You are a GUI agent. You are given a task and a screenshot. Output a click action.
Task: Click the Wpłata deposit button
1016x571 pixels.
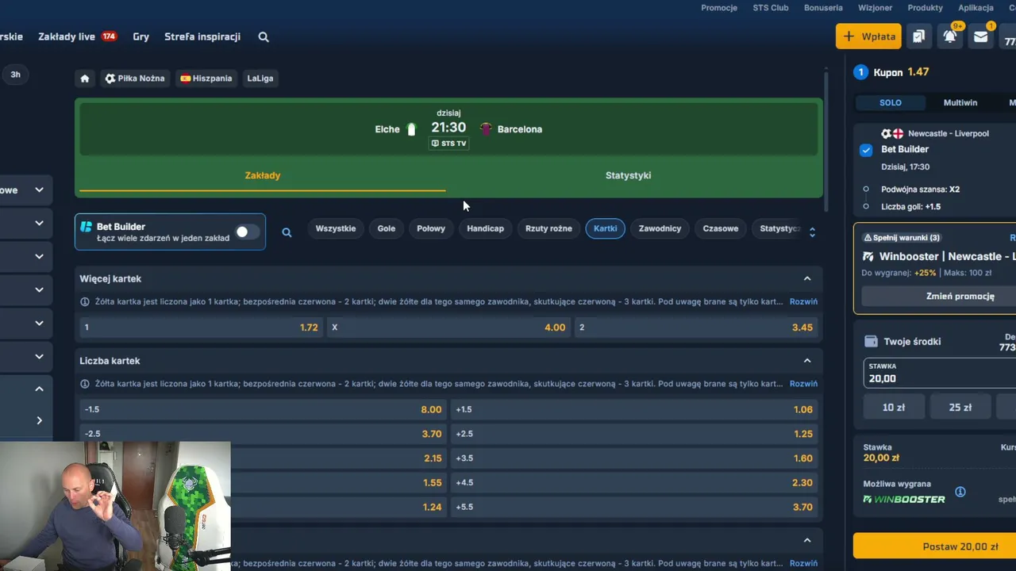[x=868, y=36]
